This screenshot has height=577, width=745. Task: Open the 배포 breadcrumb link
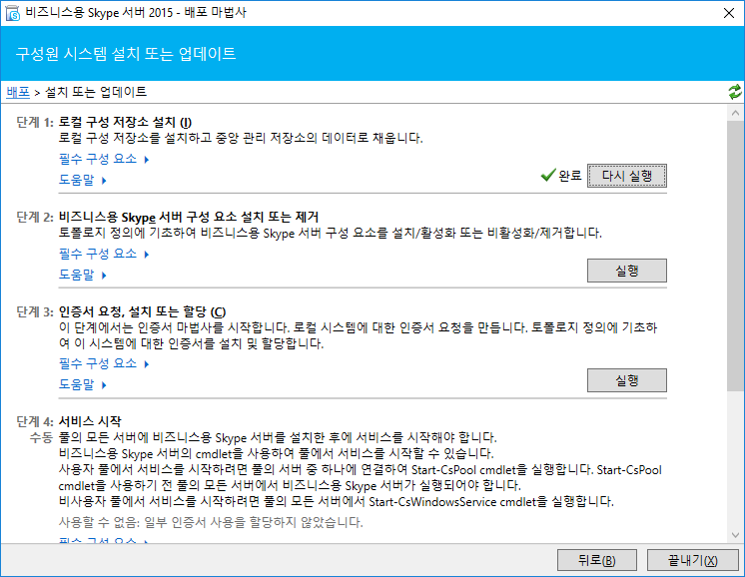[18, 92]
